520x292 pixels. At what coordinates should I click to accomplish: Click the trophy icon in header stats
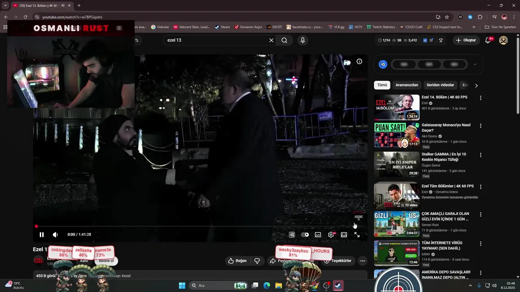coord(441,40)
